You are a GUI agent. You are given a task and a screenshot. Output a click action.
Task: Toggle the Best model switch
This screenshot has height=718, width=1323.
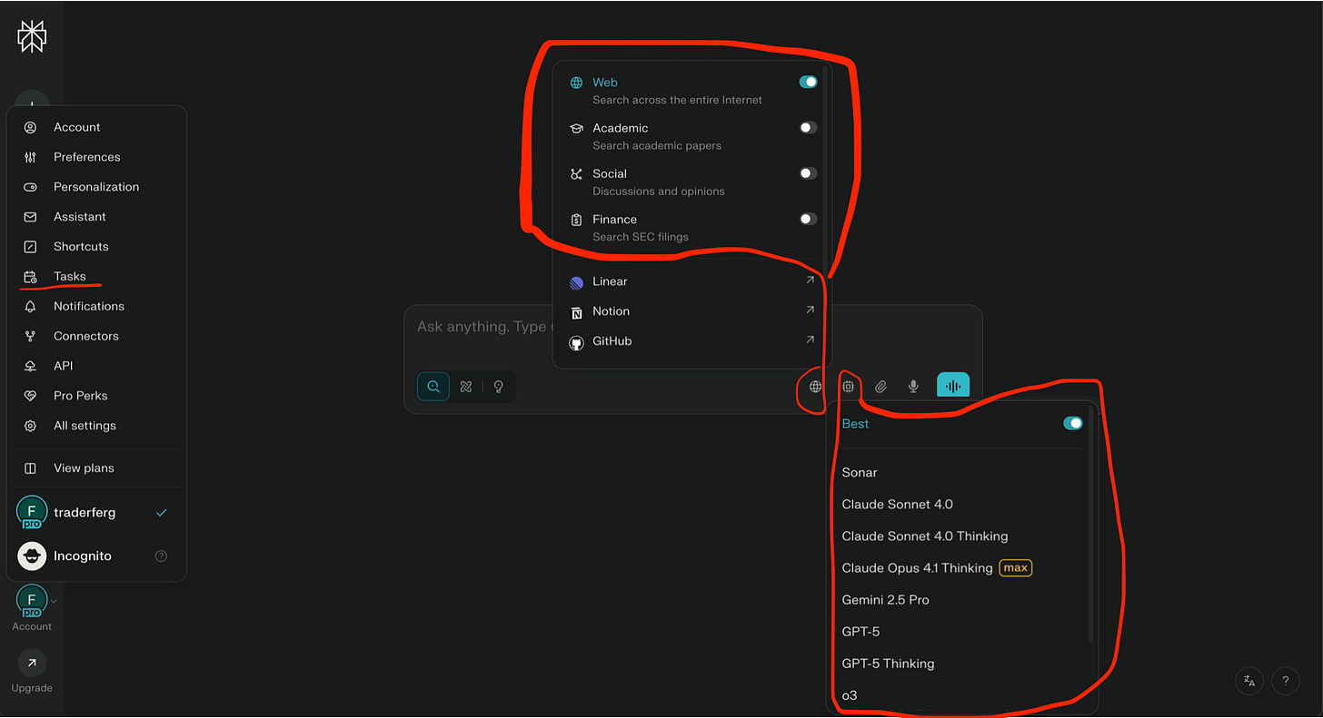1073,423
